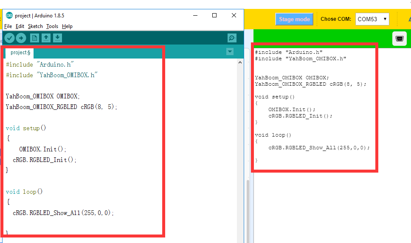Click 'OMIBOX.Init();' in Arduino editor
The height and width of the screenshot is (243, 411).
pos(43,149)
